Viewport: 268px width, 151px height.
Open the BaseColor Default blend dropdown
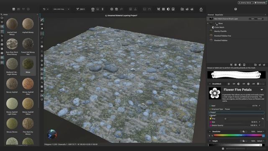point(260,131)
